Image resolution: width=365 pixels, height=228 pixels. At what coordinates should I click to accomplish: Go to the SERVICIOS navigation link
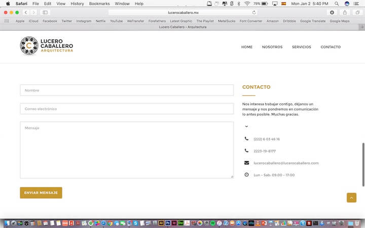click(301, 47)
